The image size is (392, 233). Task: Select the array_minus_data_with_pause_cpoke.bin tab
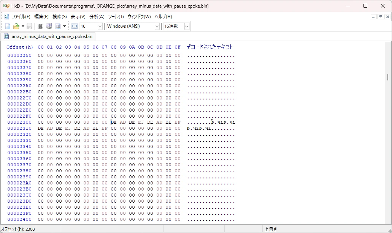(x=48, y=36)
